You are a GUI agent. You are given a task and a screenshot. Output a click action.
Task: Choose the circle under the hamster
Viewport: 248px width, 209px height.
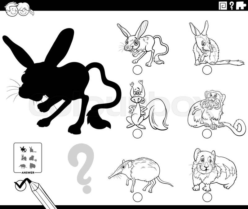pos(205,196)
